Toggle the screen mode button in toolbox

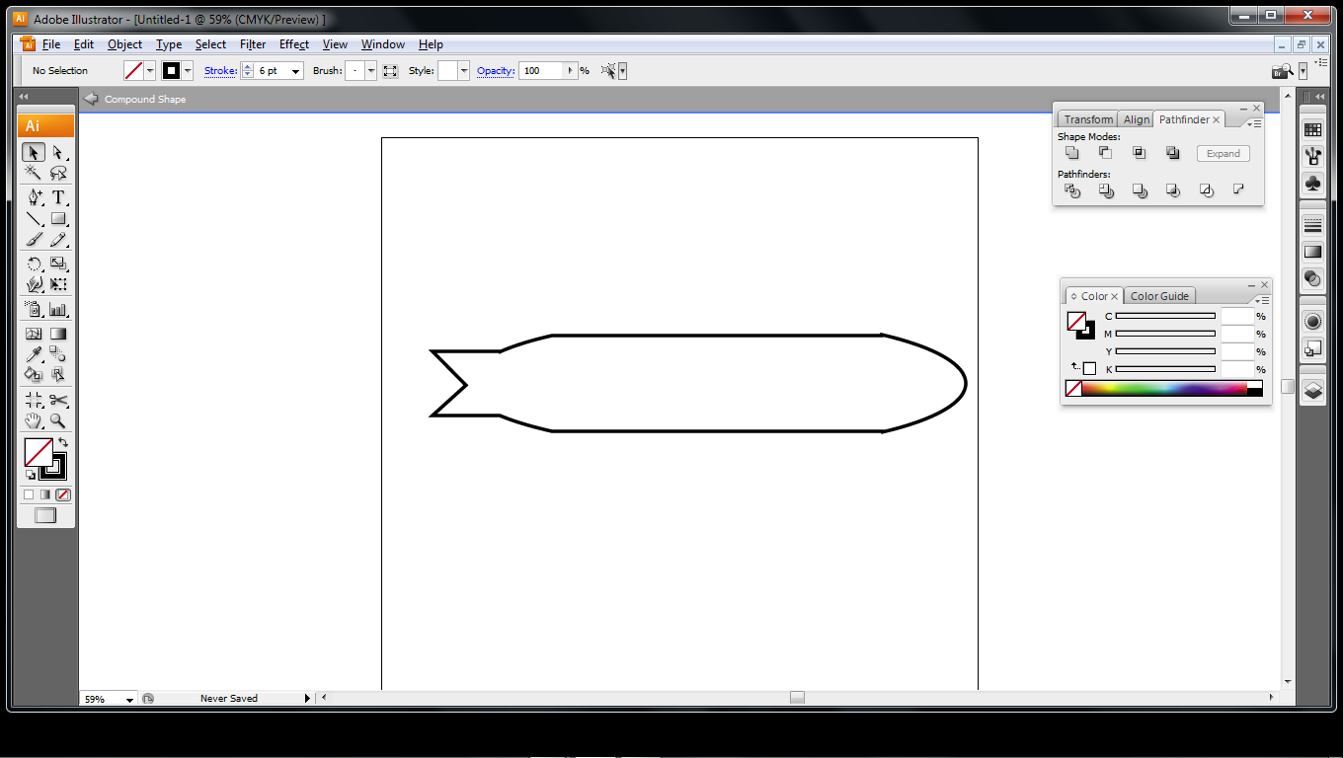[x=45, y=515]
